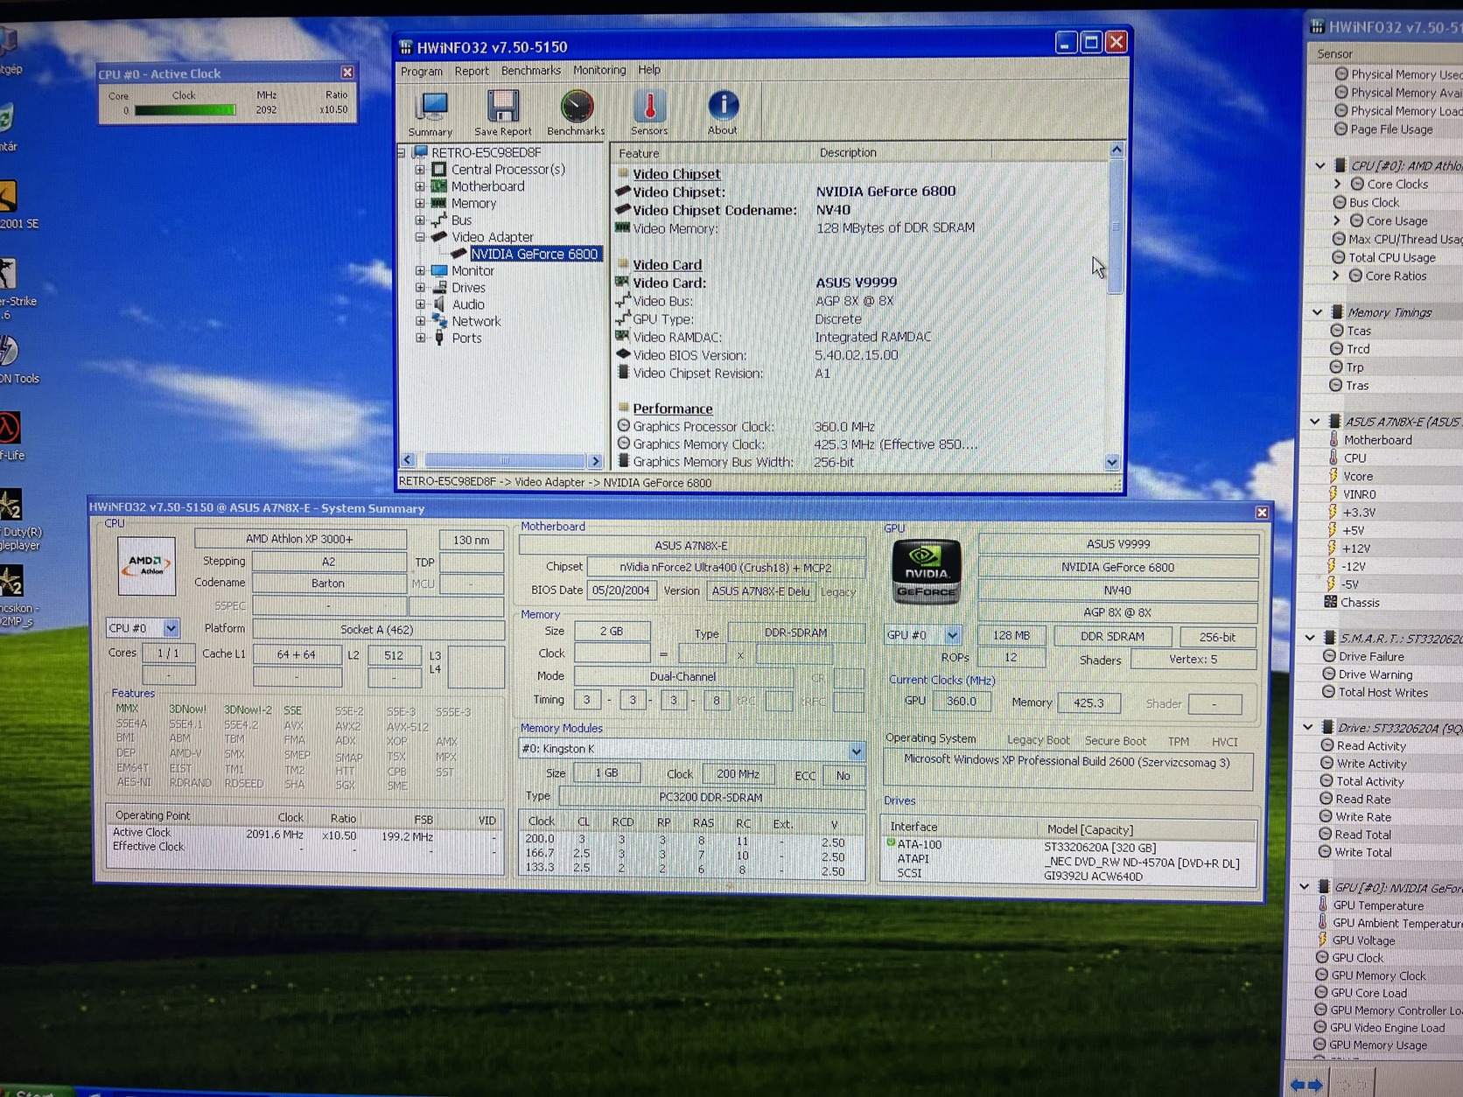Open the Sensors thermometer icon
Screen dimensions: 1463x1097
point(649,107)
